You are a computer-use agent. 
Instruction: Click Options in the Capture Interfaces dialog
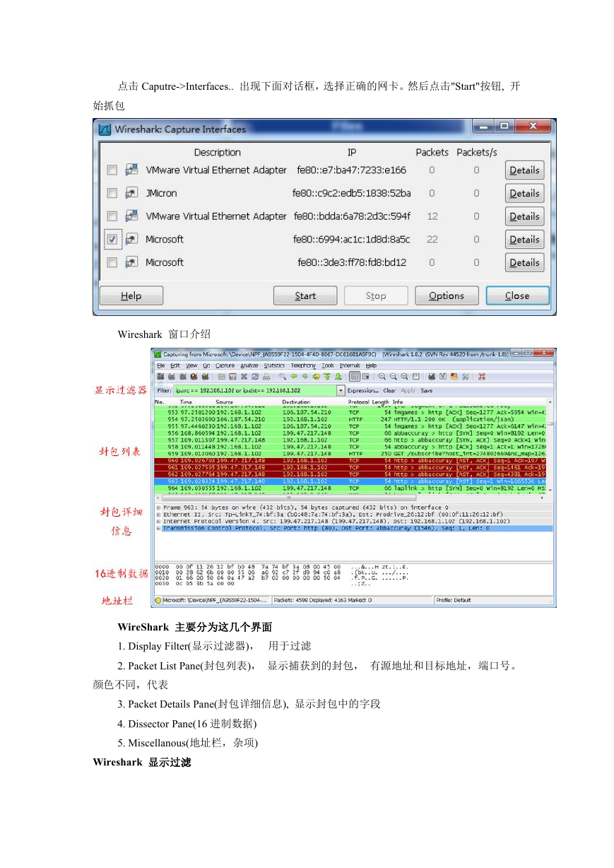[447, 296]
